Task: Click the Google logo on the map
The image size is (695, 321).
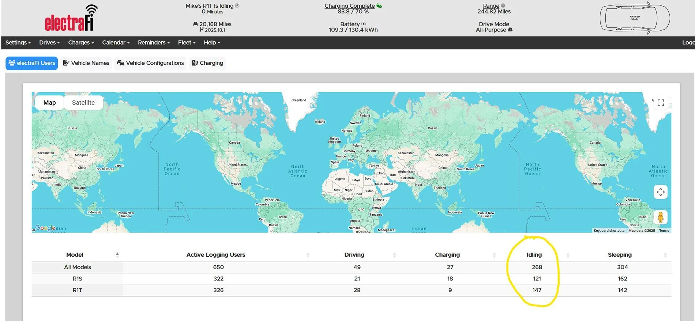Action: pyautogui.click(x=45, y=228)
